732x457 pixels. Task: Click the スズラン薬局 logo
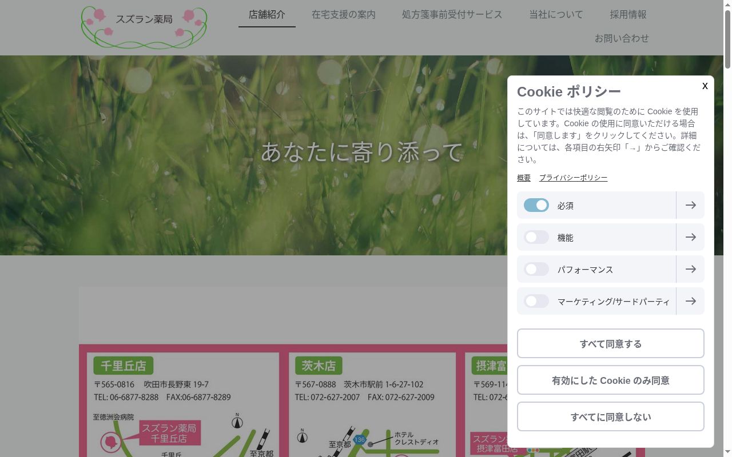(144, 27)
